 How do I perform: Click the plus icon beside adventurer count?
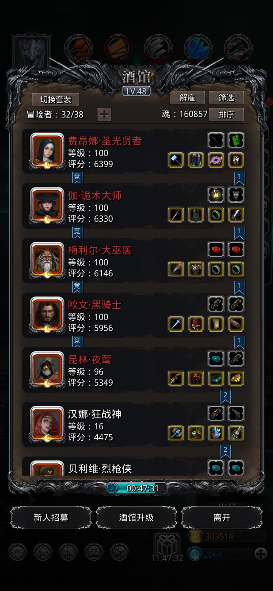point(104,114)
